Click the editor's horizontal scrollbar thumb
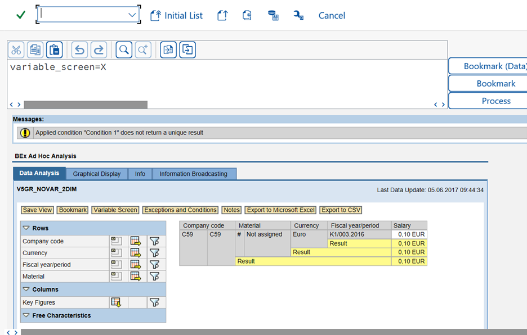This screenshot has height=335, width=527. [x=86, y=105]
